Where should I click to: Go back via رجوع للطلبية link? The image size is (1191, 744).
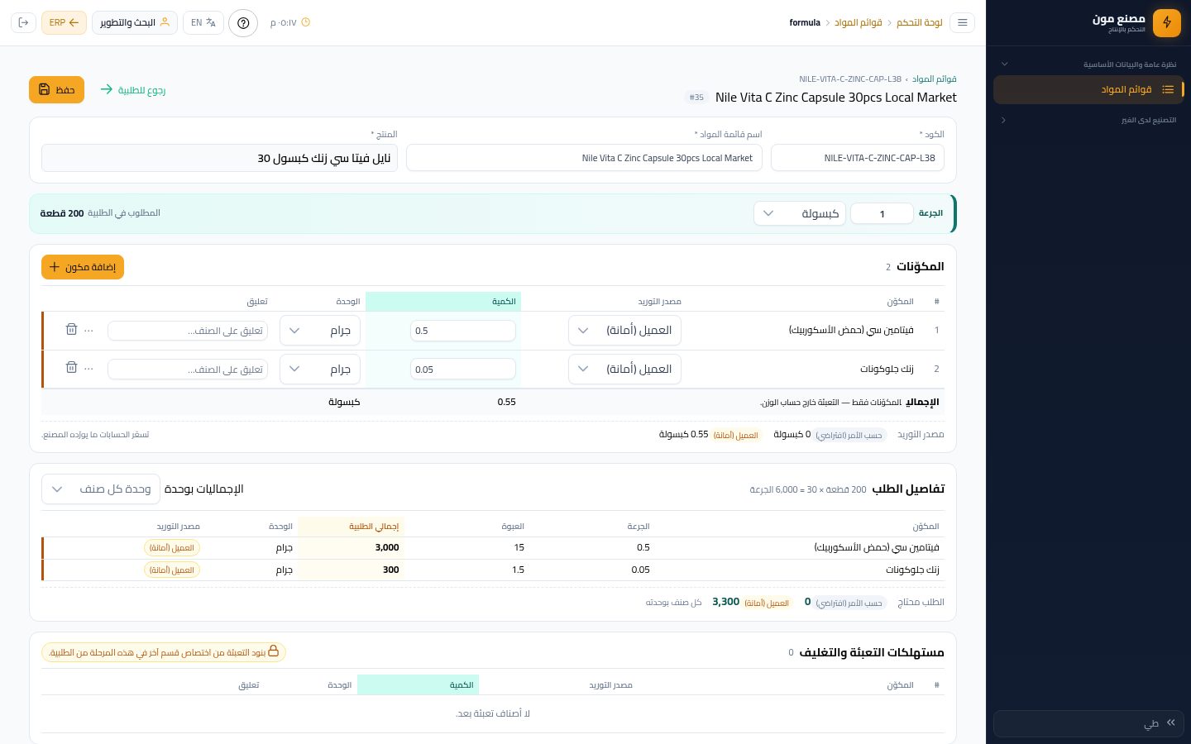coord(132,89)
